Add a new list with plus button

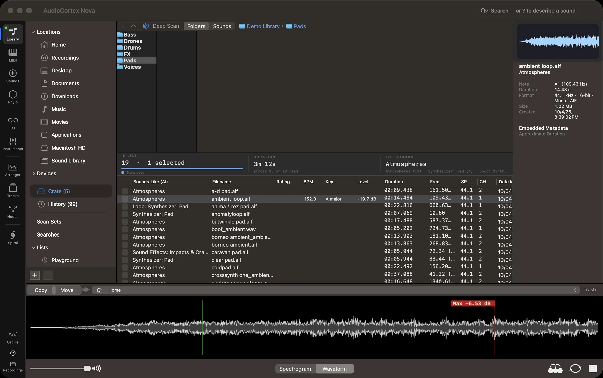pyautogui.click(x=35, y=275)
